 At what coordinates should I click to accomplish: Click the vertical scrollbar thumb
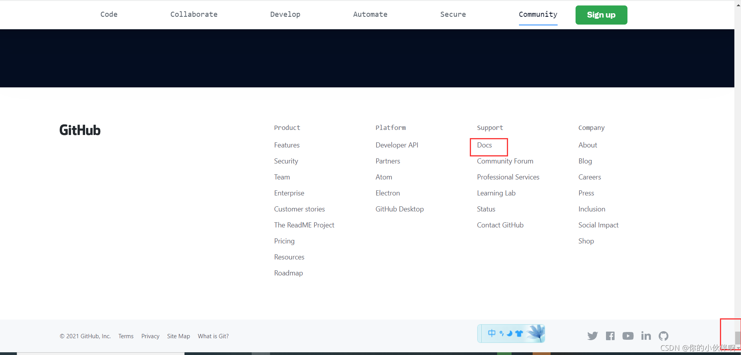coord(737,338)
